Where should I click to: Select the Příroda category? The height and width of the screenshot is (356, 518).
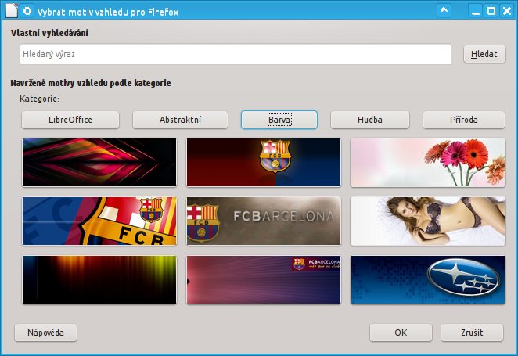464,120
